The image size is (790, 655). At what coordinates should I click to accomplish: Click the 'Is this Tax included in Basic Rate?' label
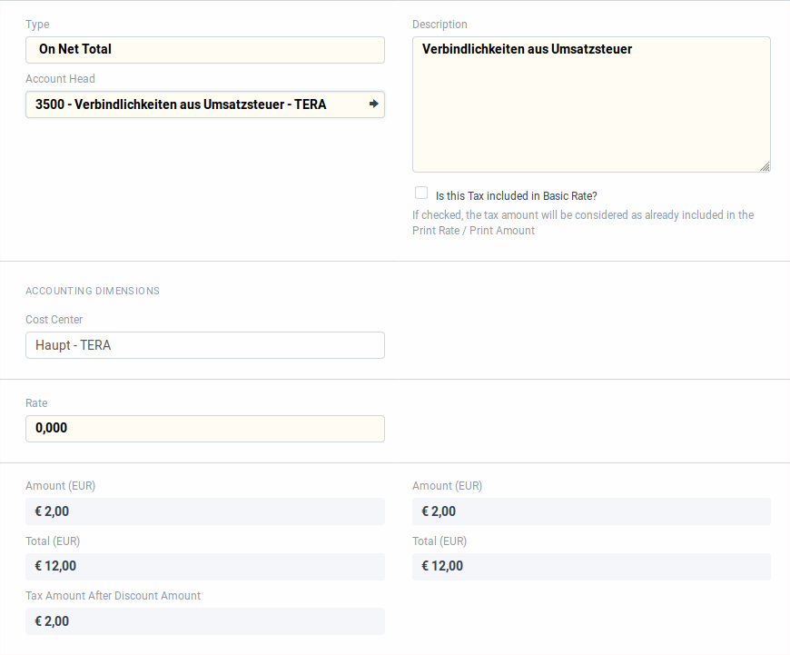pyautogui.click(x=515, y=195)
